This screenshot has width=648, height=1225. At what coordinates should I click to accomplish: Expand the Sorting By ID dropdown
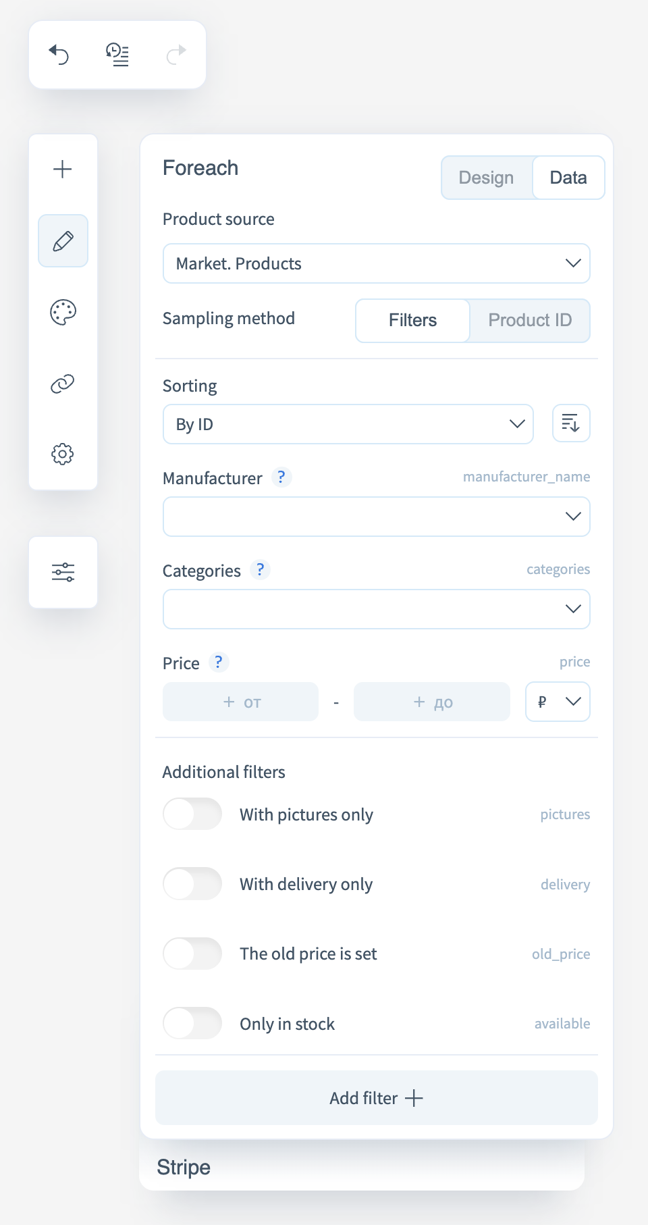click(348, 424)
